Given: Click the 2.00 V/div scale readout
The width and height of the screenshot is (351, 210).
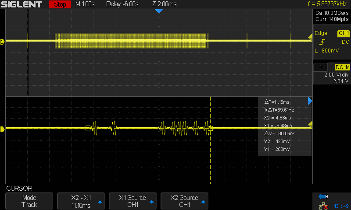Looking at the screenshot, I should pyautogui.click(x=337, y=75).
